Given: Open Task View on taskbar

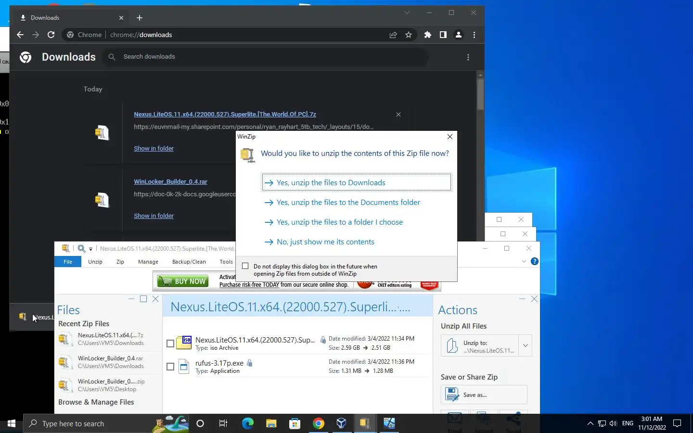Looking at the screenshot, I should (x=223, y=423).
